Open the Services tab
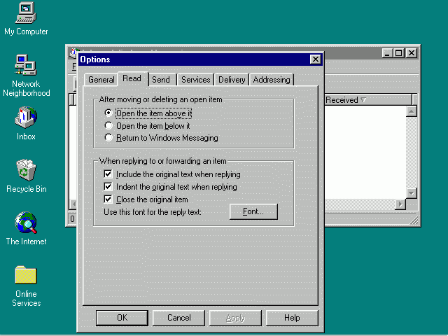The width and height of the screenshot is (448, 336). [196, 80]
